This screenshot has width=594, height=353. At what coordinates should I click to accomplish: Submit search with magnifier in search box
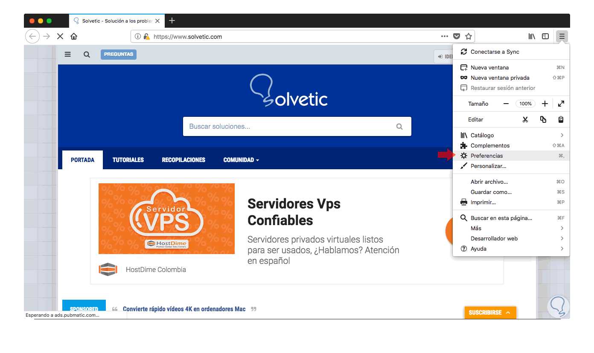399,126
